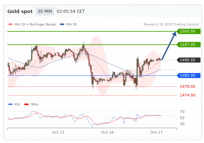
Task: Click the 1478.00 red support value
Action: pos(188,86)
